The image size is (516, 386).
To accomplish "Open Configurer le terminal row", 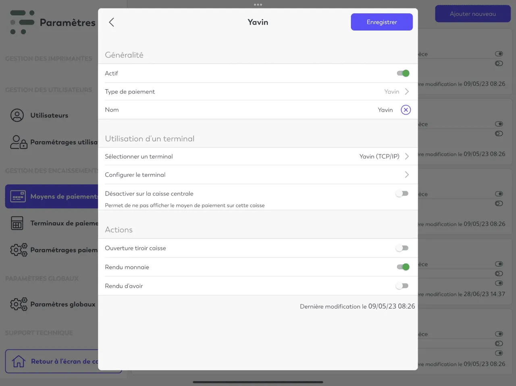I will (258, 175).
